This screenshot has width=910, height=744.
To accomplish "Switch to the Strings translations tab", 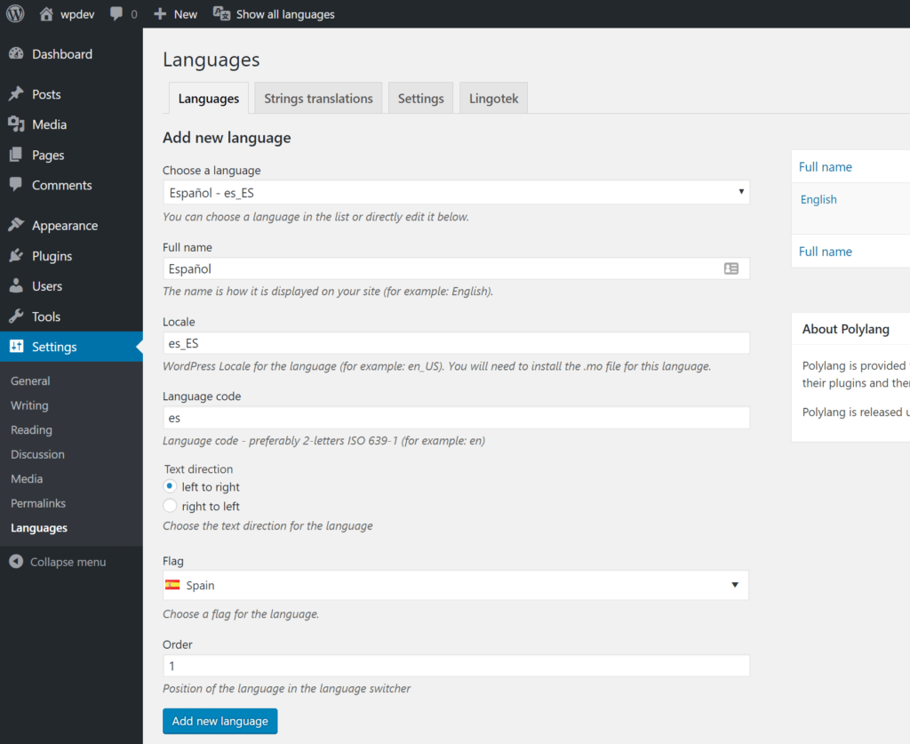I will pyautogui.click(x=318, y=99).
